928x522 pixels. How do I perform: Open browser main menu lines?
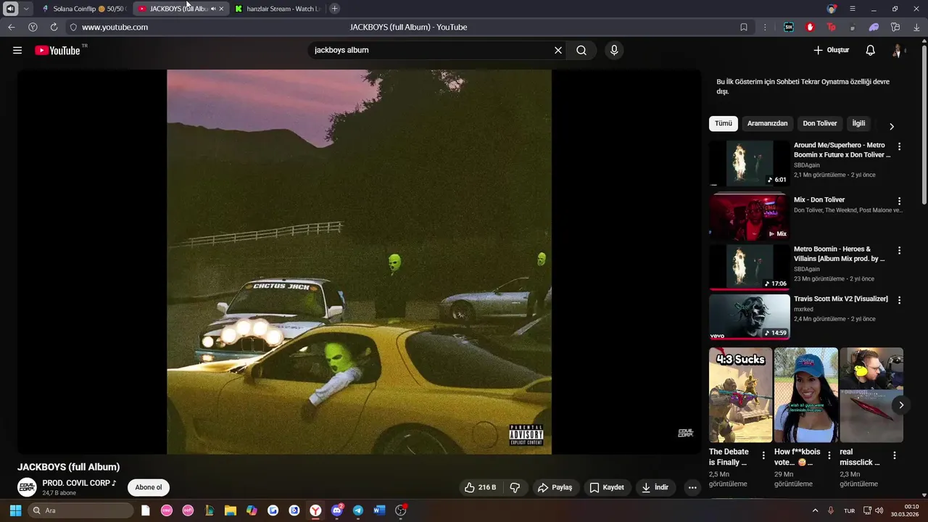click(x=853, y=9)
